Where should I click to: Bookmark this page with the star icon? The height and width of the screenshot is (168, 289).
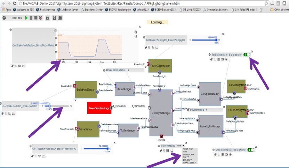coord(266,3)
